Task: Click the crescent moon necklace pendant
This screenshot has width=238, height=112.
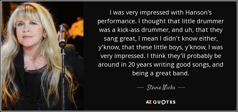Action: click(27, 69)
